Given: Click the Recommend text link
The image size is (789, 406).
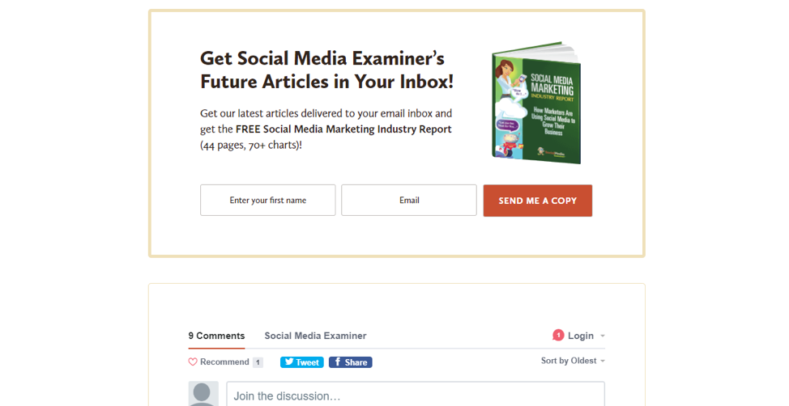Looking at the screenshot, I should coord(224,362).
